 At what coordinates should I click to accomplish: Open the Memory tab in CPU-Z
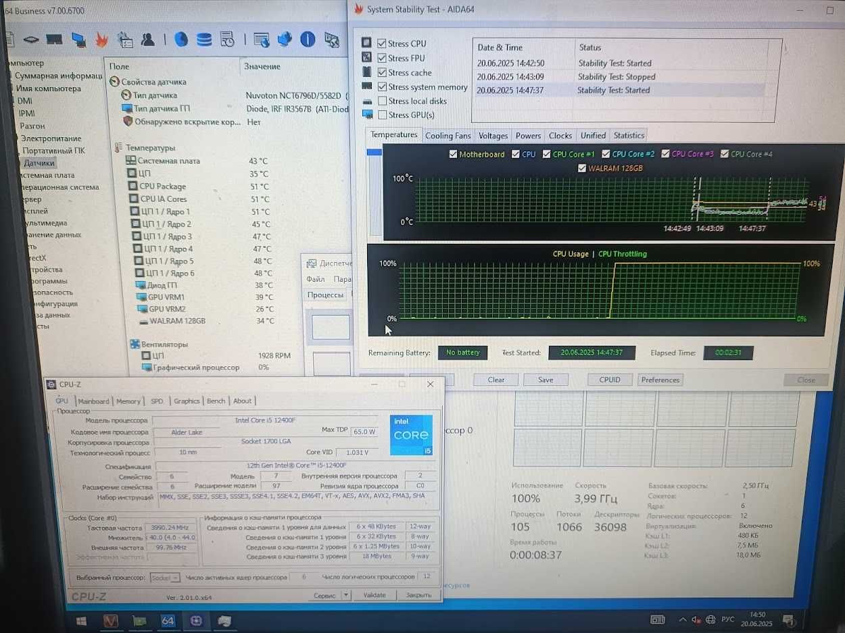tap(128, 401)
